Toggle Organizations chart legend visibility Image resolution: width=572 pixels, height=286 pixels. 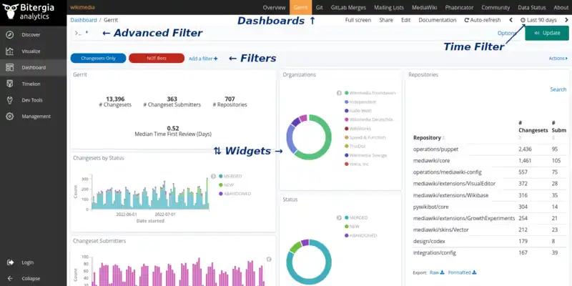(339, 93)
